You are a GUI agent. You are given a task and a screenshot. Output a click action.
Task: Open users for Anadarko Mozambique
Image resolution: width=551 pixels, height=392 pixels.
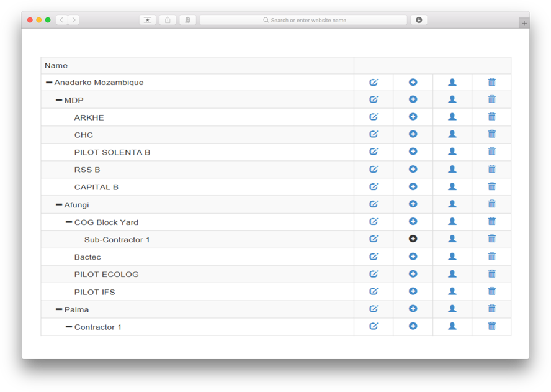pos(452,83)
